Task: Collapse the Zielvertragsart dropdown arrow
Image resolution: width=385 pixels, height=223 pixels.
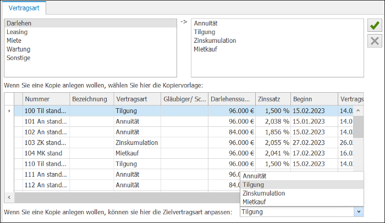Action: (x=359, y=211)
